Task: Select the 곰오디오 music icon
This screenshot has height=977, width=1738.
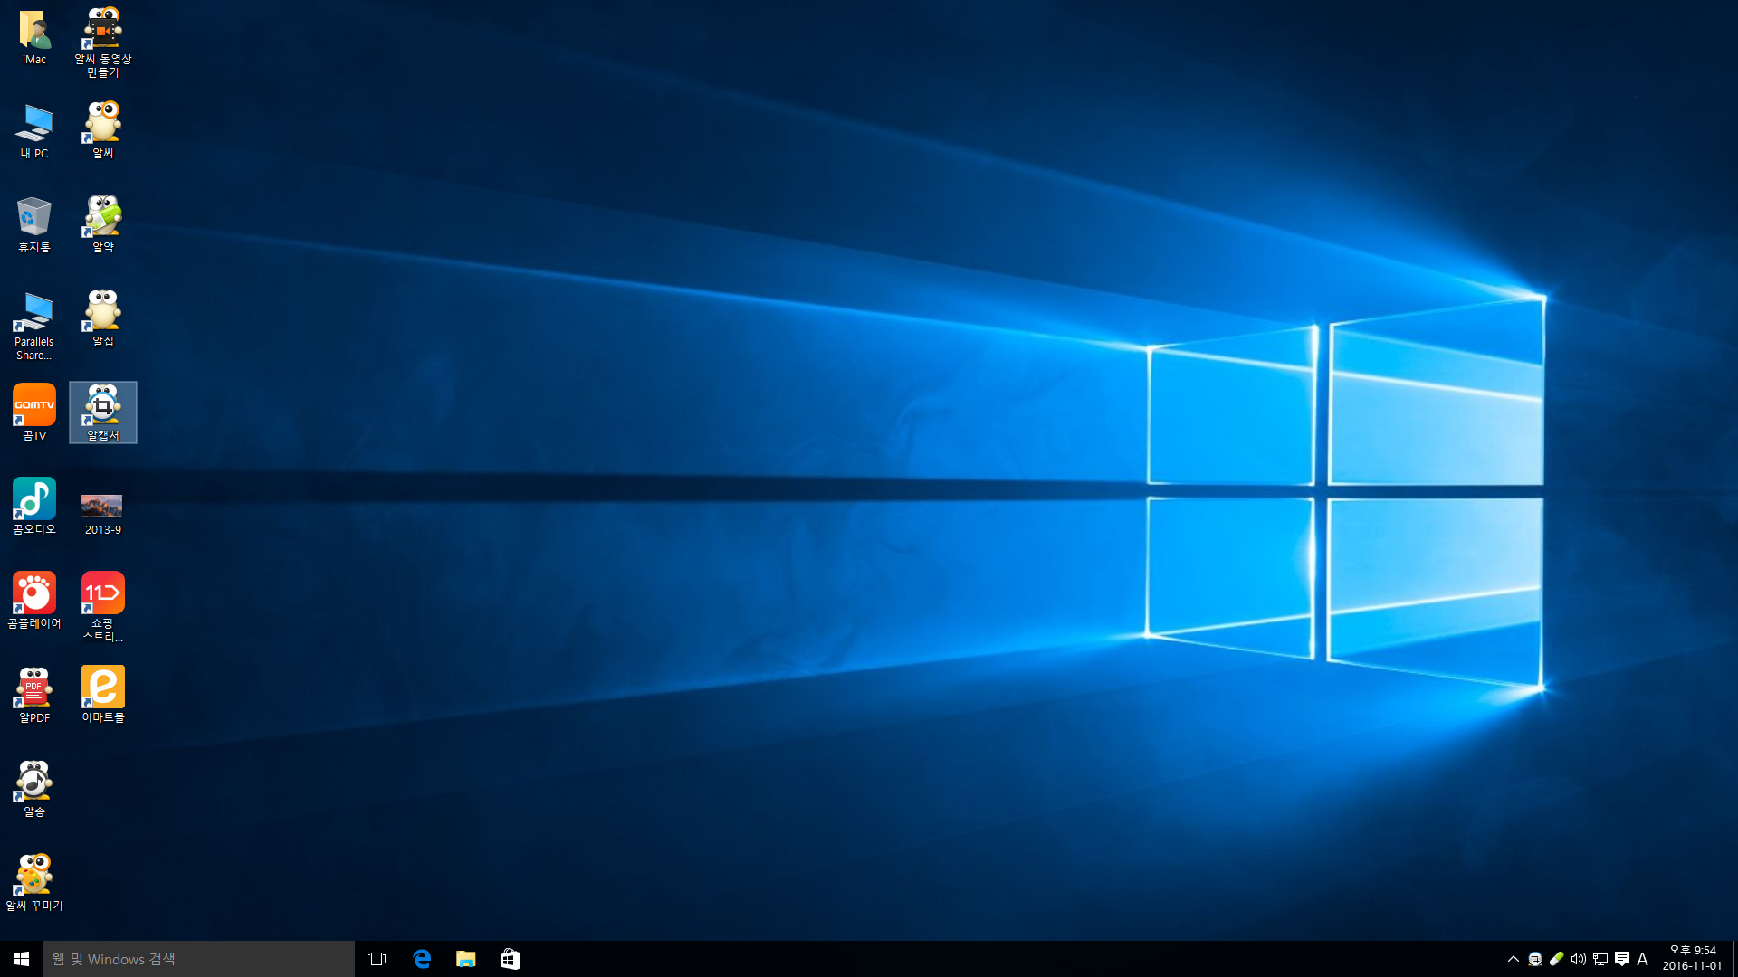Action: click(x=34, y=503)
